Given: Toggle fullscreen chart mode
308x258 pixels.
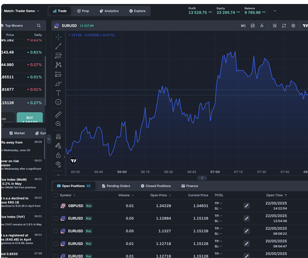Looking at the screenshot, I should coord(284,25).
